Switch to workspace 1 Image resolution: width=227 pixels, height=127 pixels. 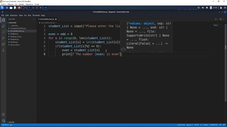(x=29, y=8)
